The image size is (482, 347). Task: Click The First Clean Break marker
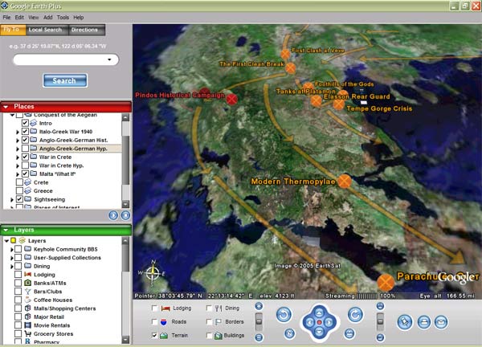pyautogui.click(x=291, y=68)
